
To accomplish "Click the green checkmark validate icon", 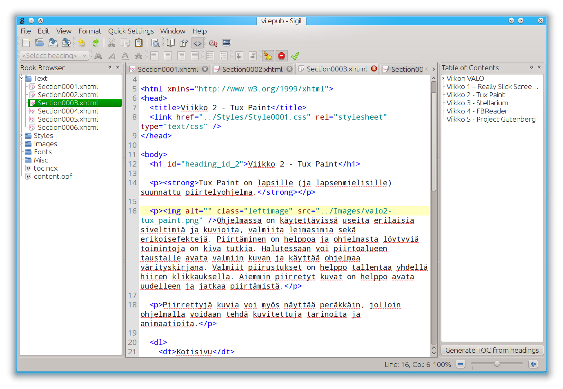I will click(295, 56).
